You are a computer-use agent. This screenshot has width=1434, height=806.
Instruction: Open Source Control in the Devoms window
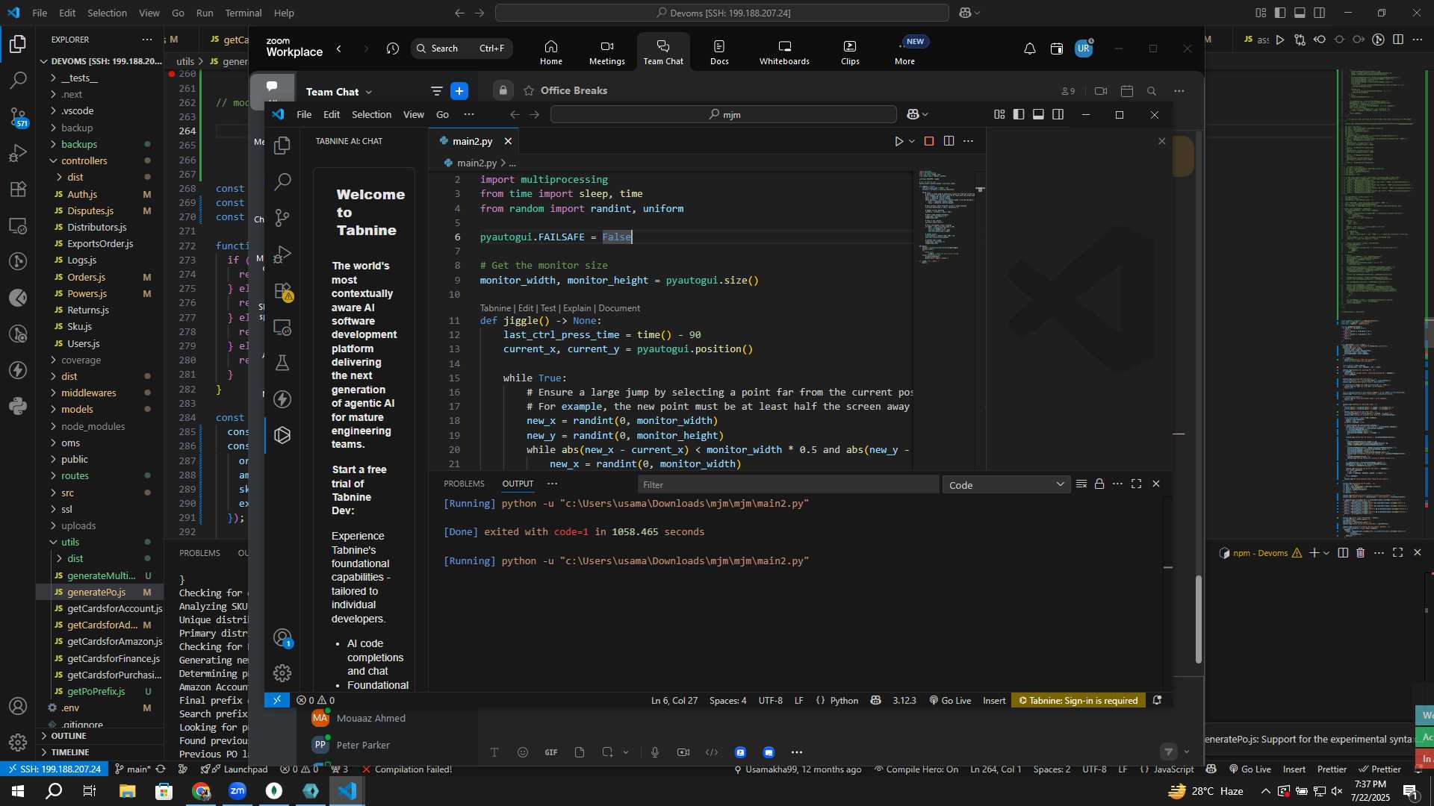[18, 116]
